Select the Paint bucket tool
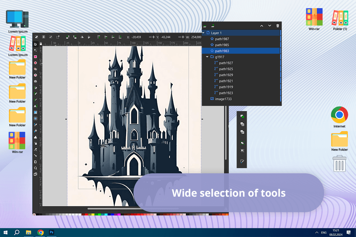This screenshot has width=356, height=237. click(36, 131)
